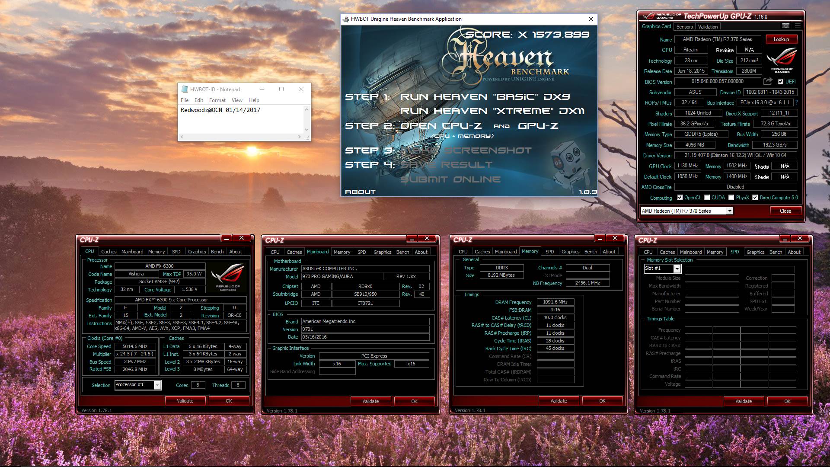Click Validate in the CPU-Z Mainboard window
Viewport: 830px width, 467px height.
[x=370, y=401]
